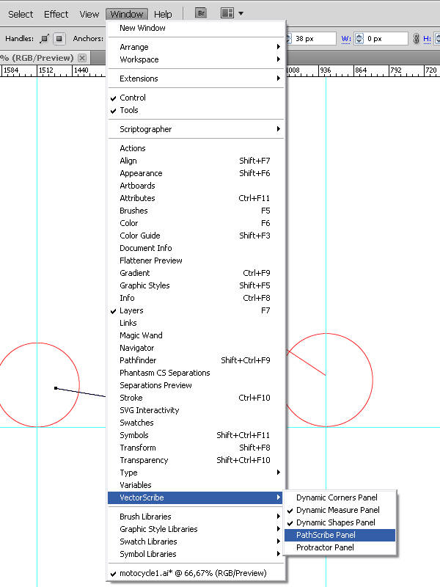Expand the VectorScribe submenu
This screenshot has height=587, width=440.
(x=196, y=497)
